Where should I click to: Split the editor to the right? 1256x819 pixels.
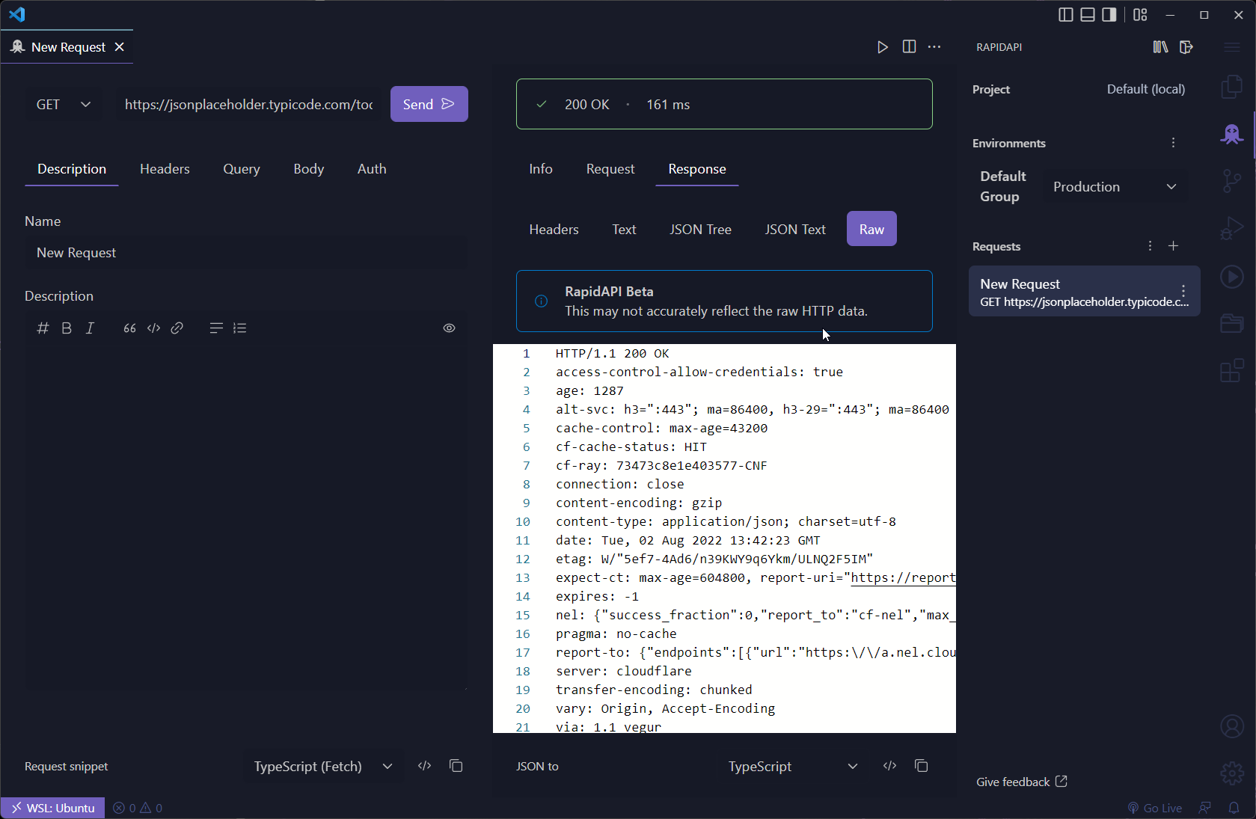pyautogui.click(x=909, y=47)
